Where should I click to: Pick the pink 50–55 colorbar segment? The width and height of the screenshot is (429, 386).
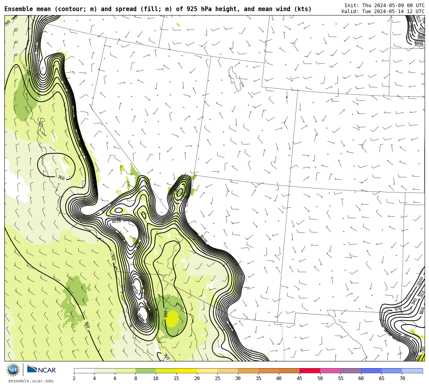pyautogui.click(x=330, y=371)
